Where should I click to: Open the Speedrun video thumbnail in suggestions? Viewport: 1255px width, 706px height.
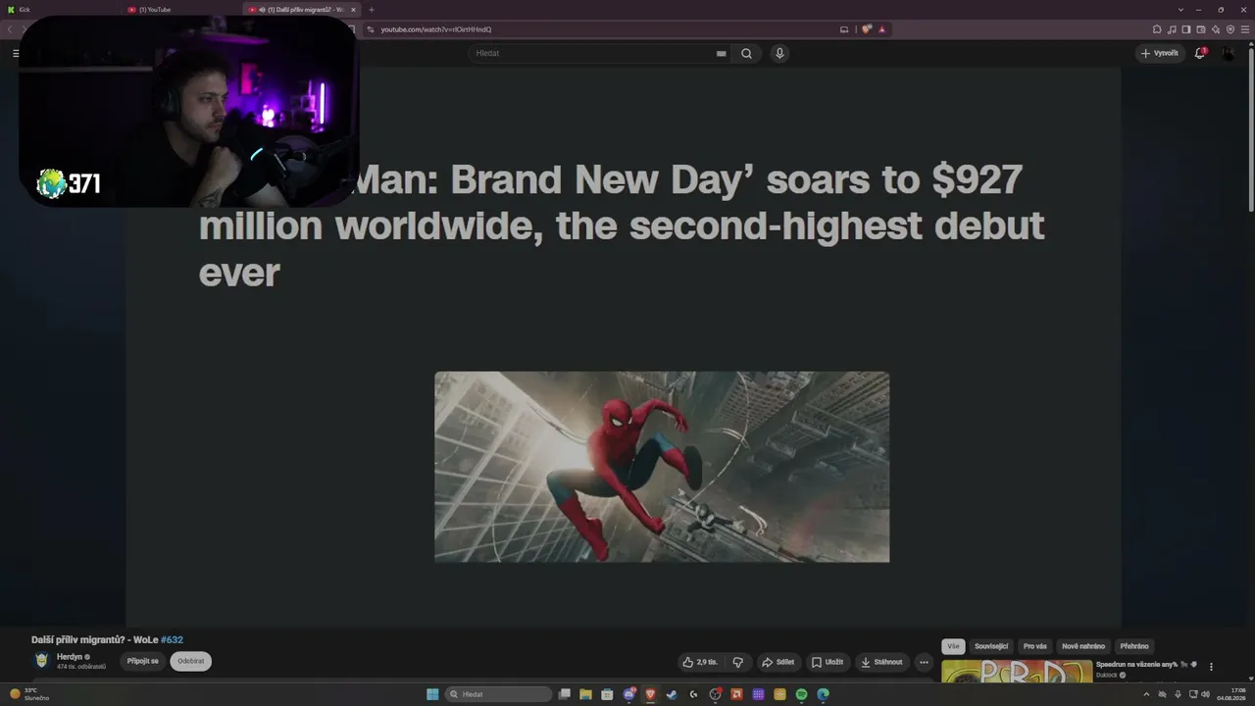1017,671
